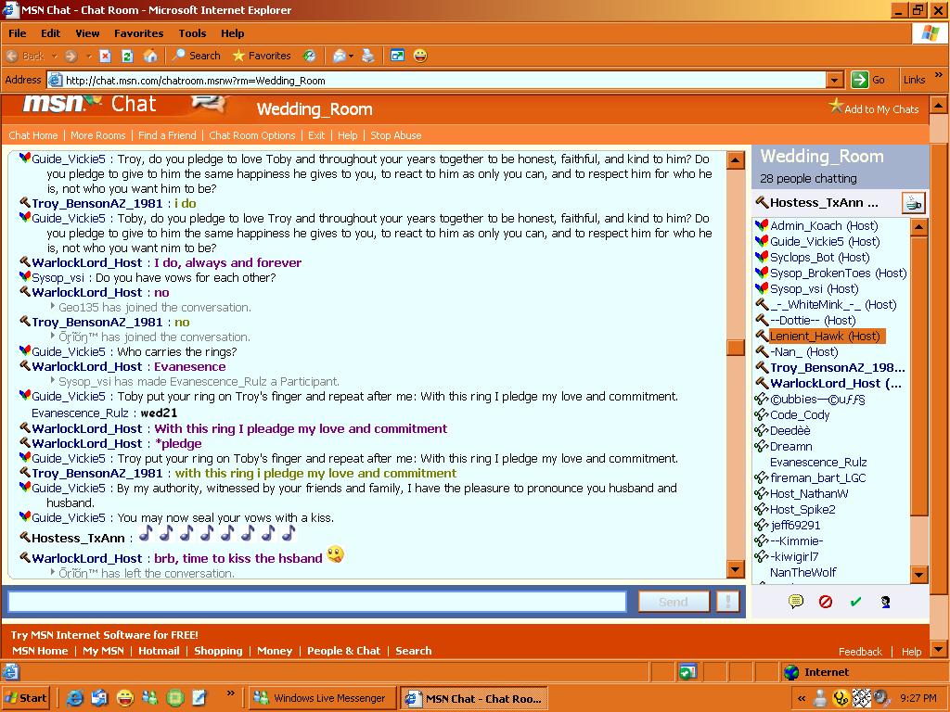Select Code_Cody in the user list
This screenshot has width=950, height=712.
[x=800, y=414]
